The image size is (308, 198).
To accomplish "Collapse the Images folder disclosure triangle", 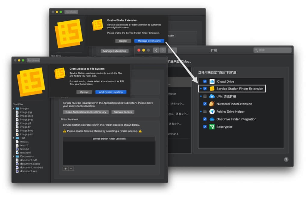I will tap(14, 108).
